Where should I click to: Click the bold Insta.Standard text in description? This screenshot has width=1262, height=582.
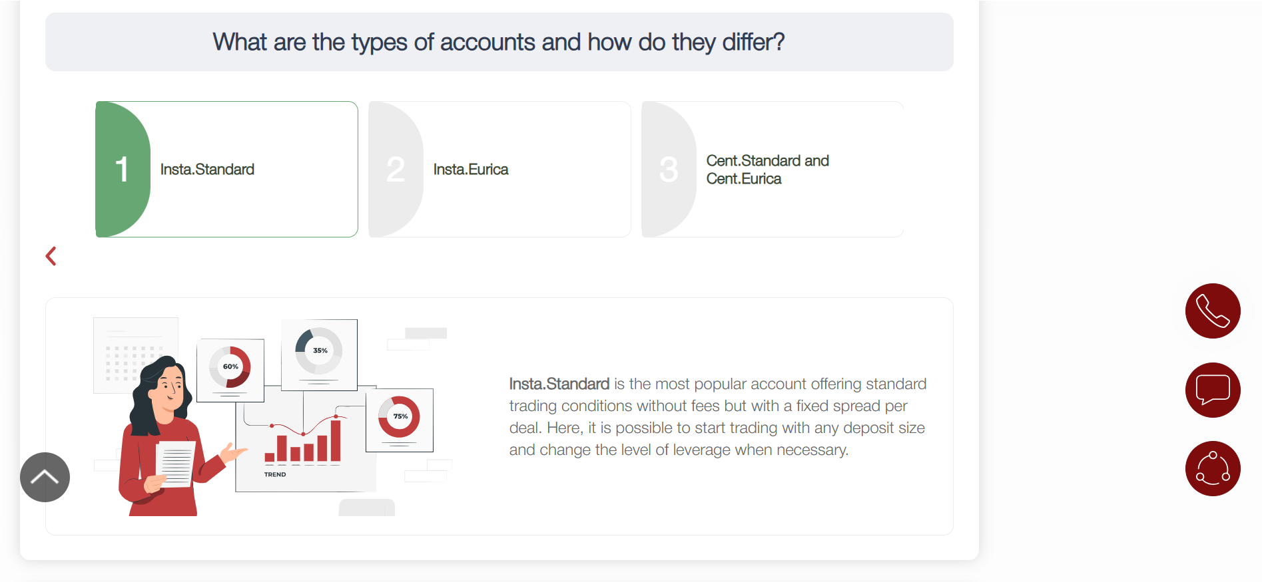tap(559, 384)
